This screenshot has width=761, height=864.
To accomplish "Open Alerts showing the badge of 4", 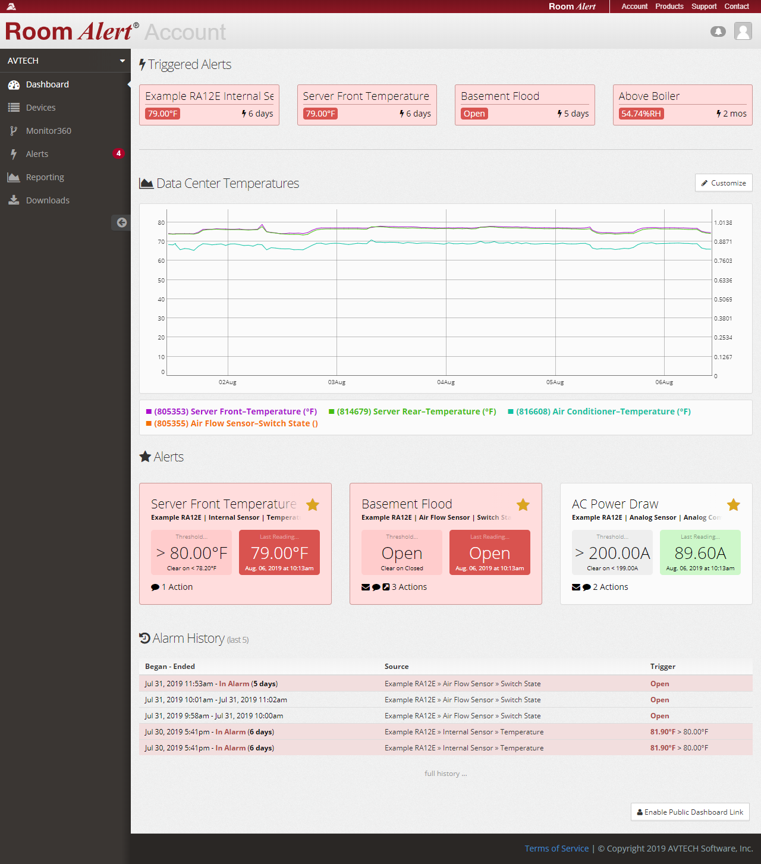I will coord(37,153).
